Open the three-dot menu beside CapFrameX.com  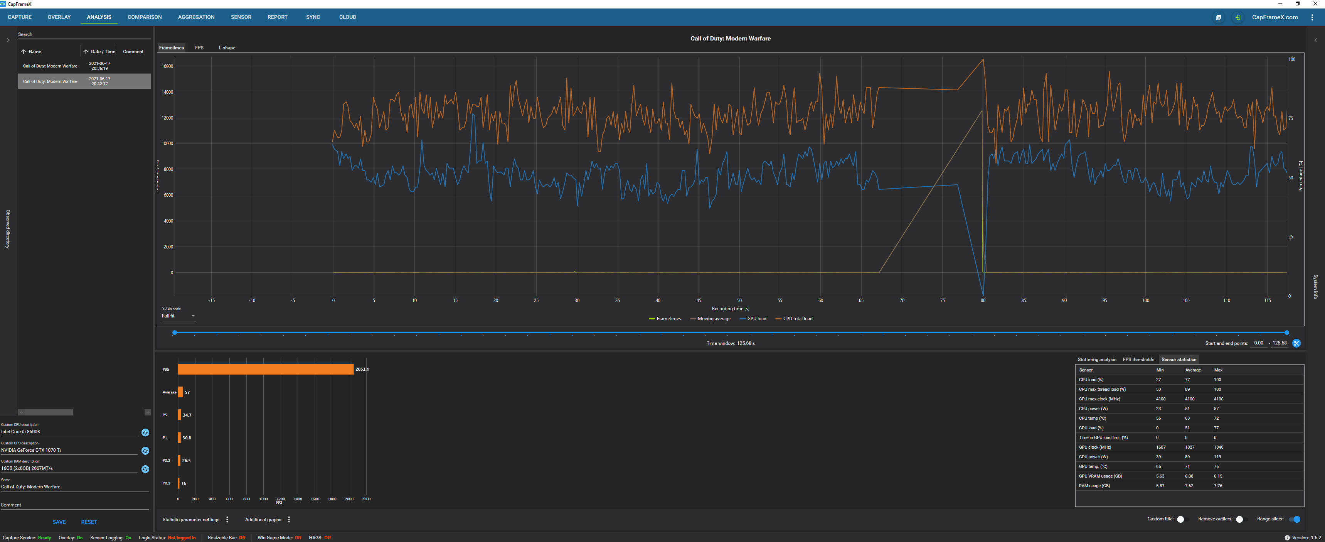1312,17
